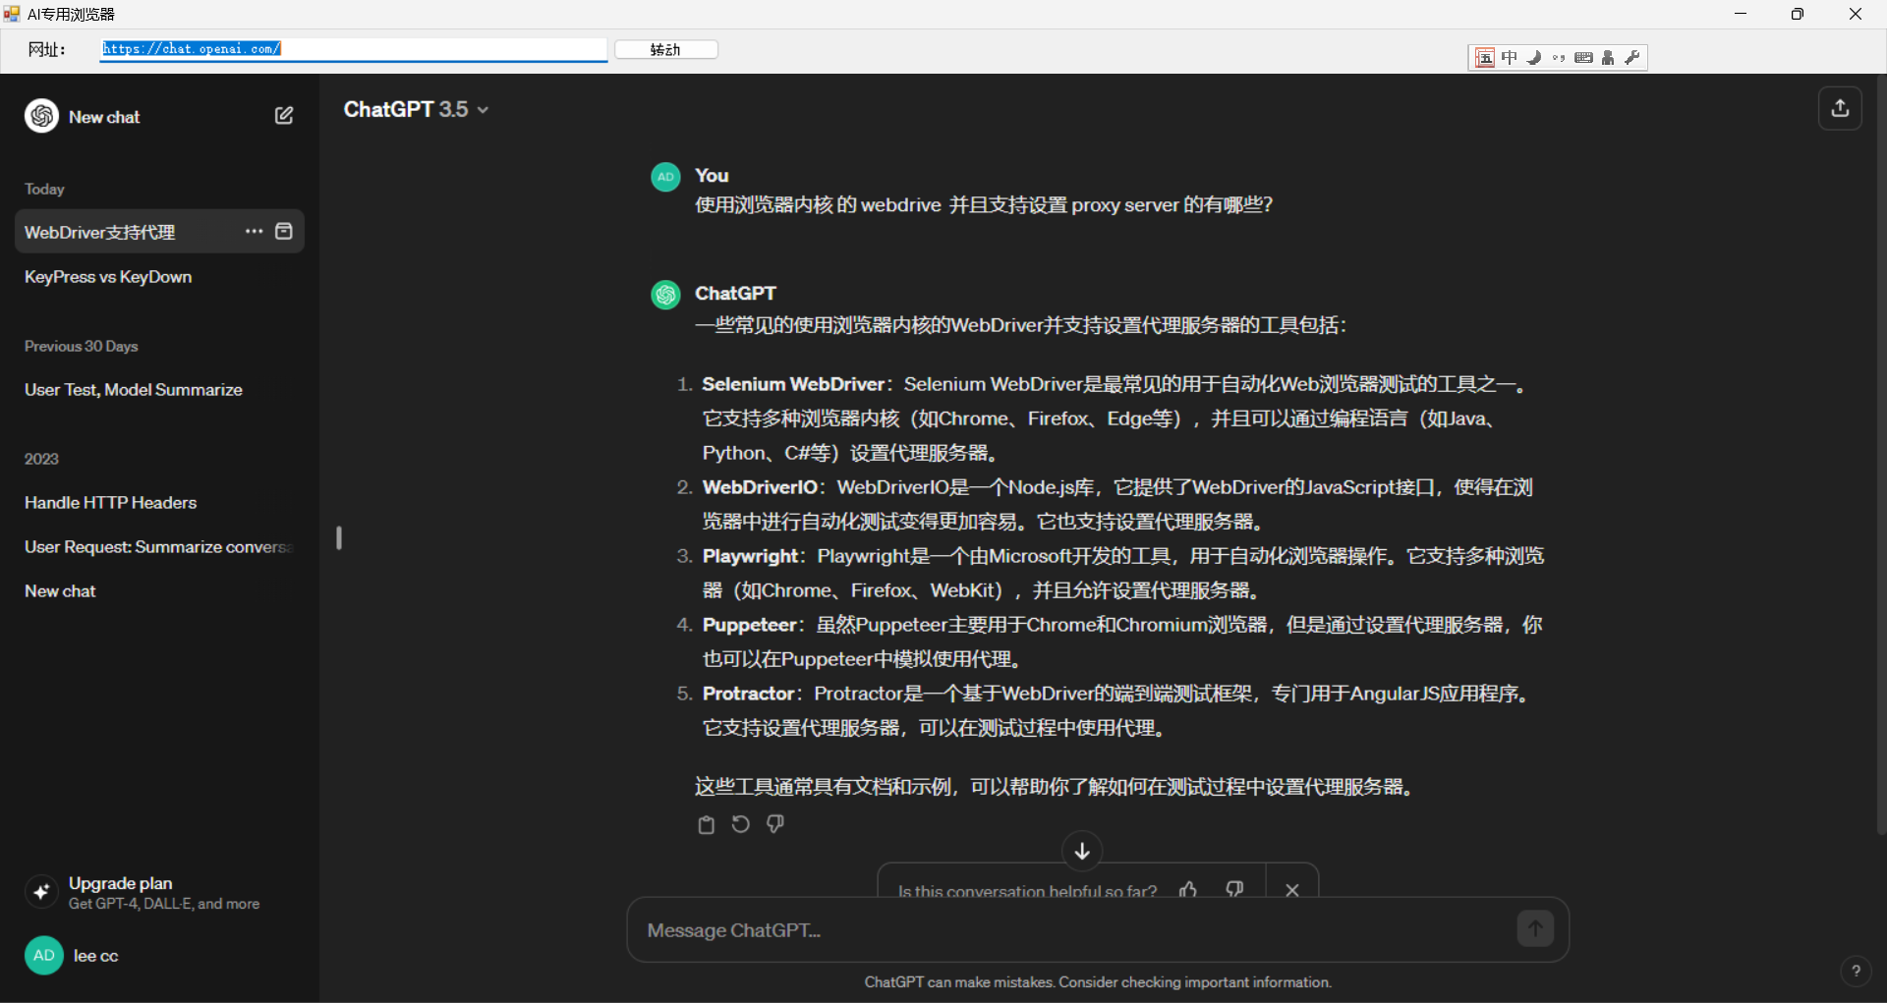Start a New chat from sidebar header
This screenshot has height=1003, width=1887.
pyautogui.click(x=104, y=117)
